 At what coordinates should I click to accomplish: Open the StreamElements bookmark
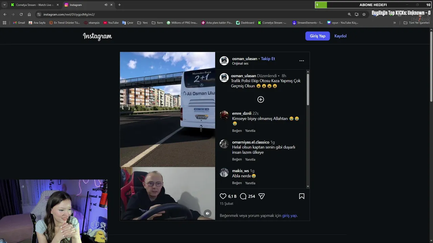coord(307,23)
